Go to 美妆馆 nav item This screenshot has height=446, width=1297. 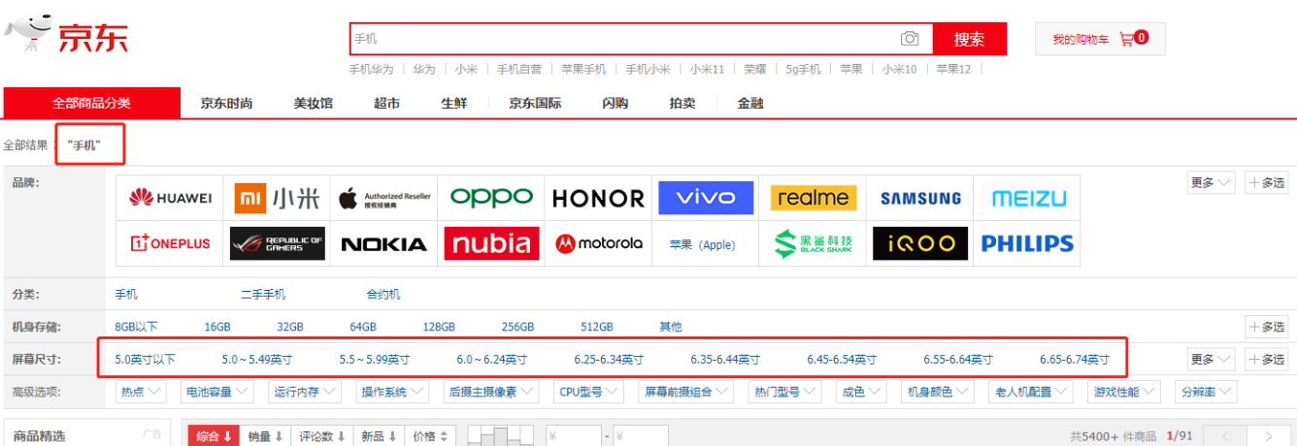coord(313,103)
